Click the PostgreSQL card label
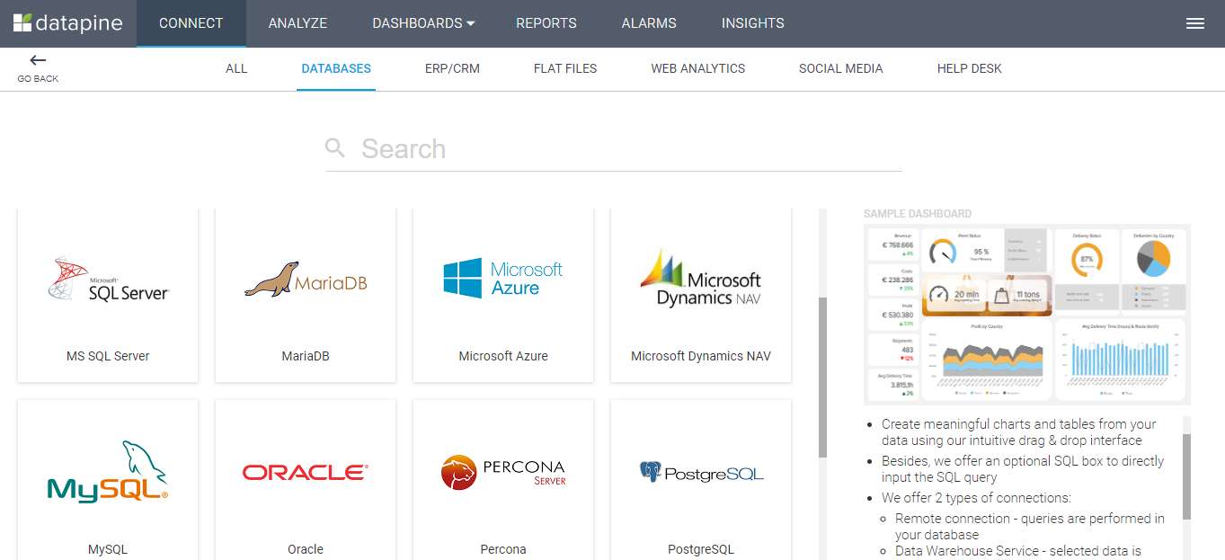The image size is (1225, 560). click(701, 549)
